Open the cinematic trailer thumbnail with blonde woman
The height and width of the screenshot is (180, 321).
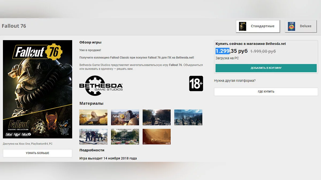(93, 117)
